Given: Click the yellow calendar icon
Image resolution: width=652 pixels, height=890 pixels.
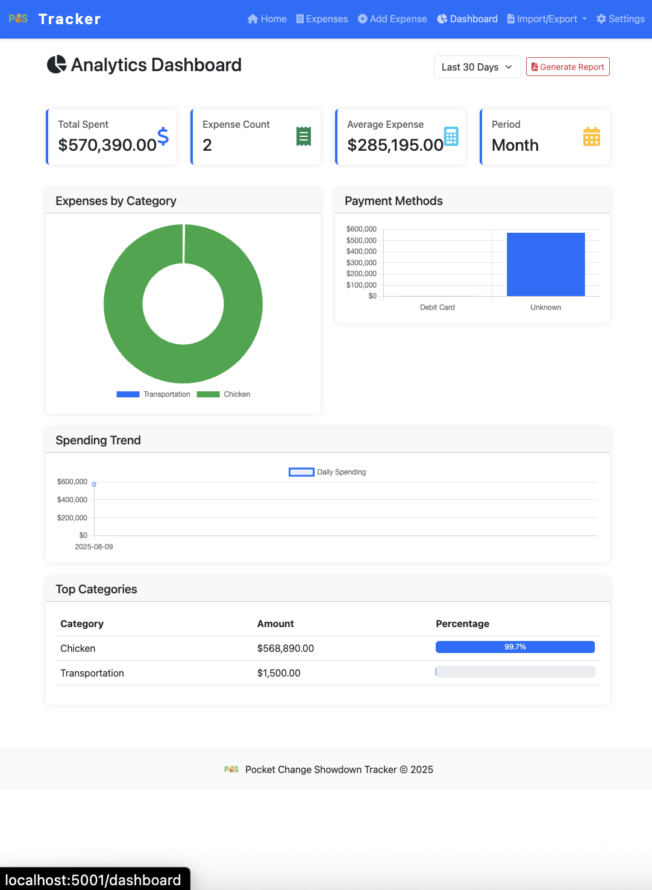Looking at the screenshot, I should 591,137.
